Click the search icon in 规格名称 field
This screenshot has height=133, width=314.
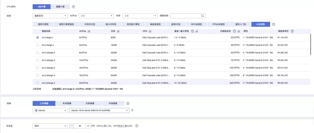pyautogui.click(x=203, y=16)
